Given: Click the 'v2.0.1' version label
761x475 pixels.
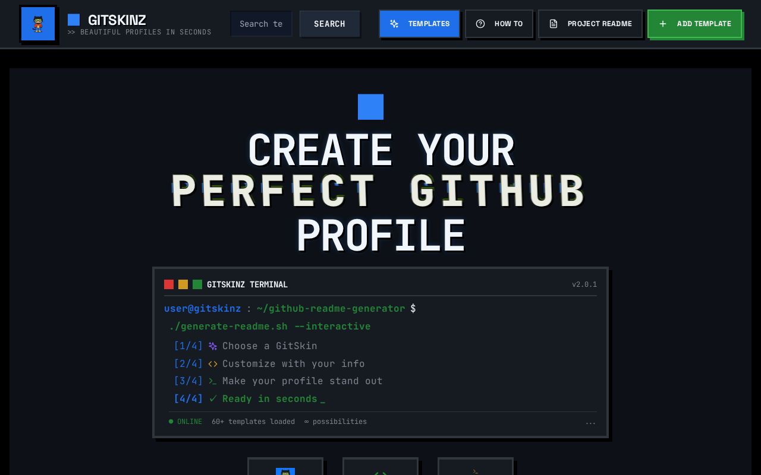Looking at the screenshot, I should click(x=584, y=284).
